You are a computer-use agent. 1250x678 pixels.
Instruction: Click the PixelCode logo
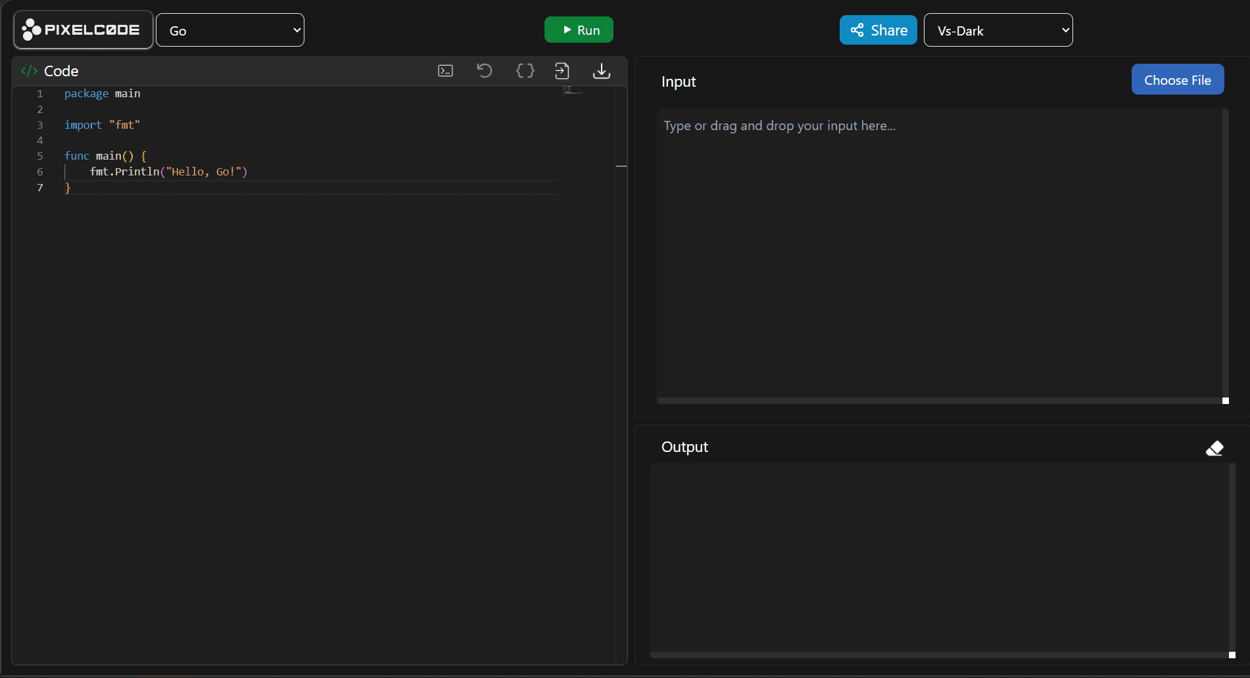(x=83, y=30)
